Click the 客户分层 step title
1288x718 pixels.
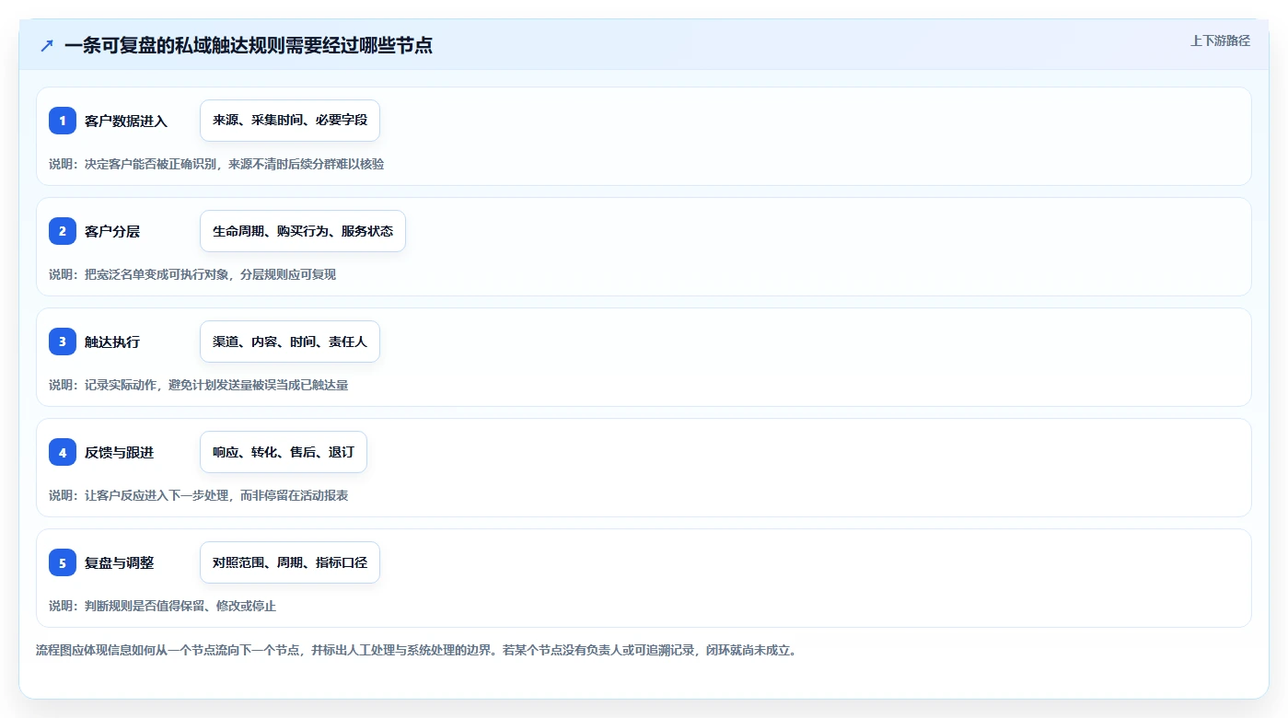click(x=112, y=231)
